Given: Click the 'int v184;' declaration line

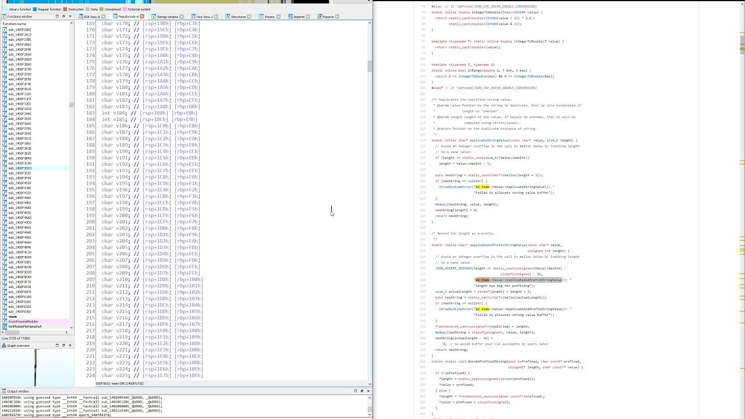Looking at the screenshot, I should 149,113.
